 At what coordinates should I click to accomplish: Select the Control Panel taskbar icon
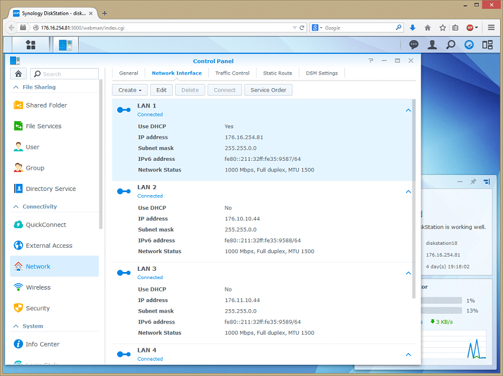point(66,44)
